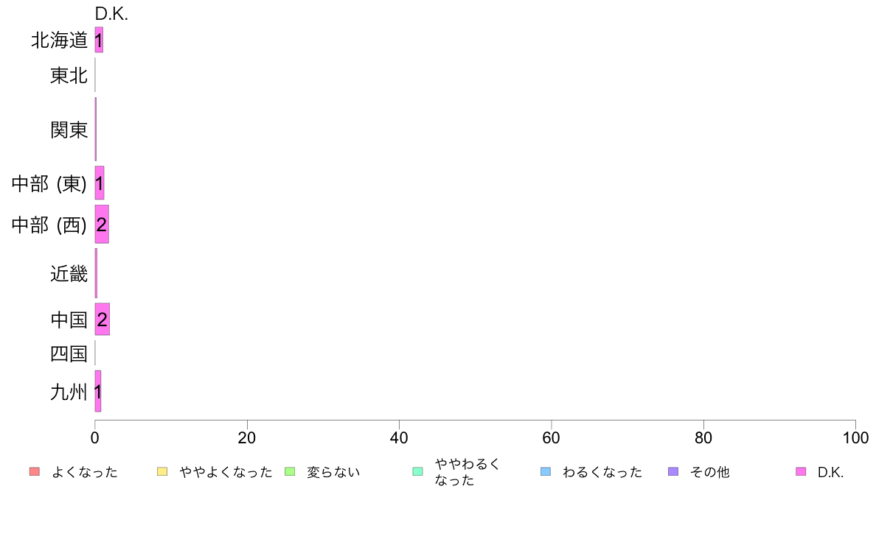This screenshot has height=542, width=876.
Task: Click the pink D.K. legend swatch
Action: coord(801,471)
